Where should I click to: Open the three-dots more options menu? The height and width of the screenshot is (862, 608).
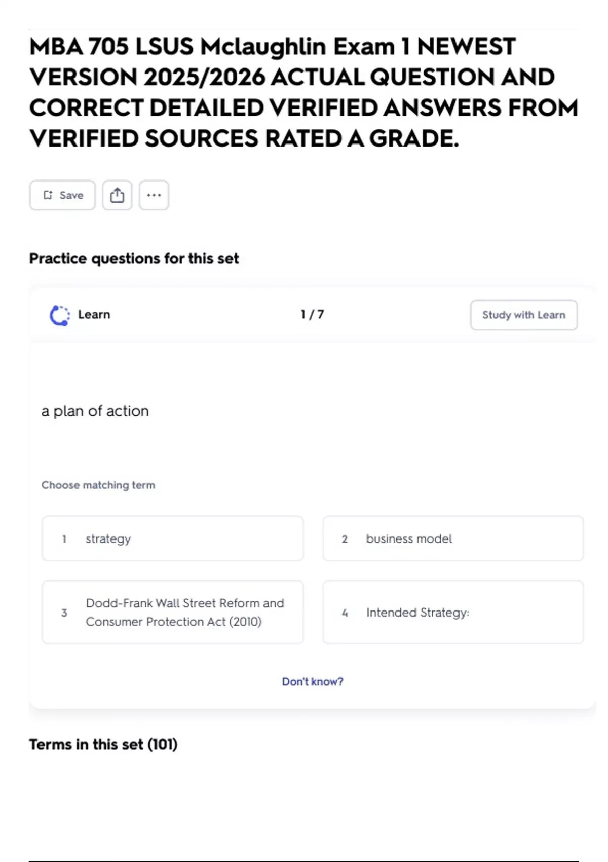[x=154, y=195]
